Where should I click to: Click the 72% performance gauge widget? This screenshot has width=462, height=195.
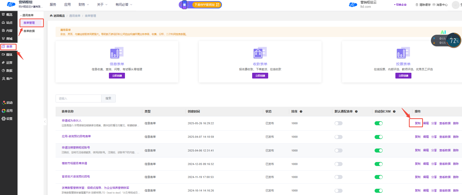(453, 40)
